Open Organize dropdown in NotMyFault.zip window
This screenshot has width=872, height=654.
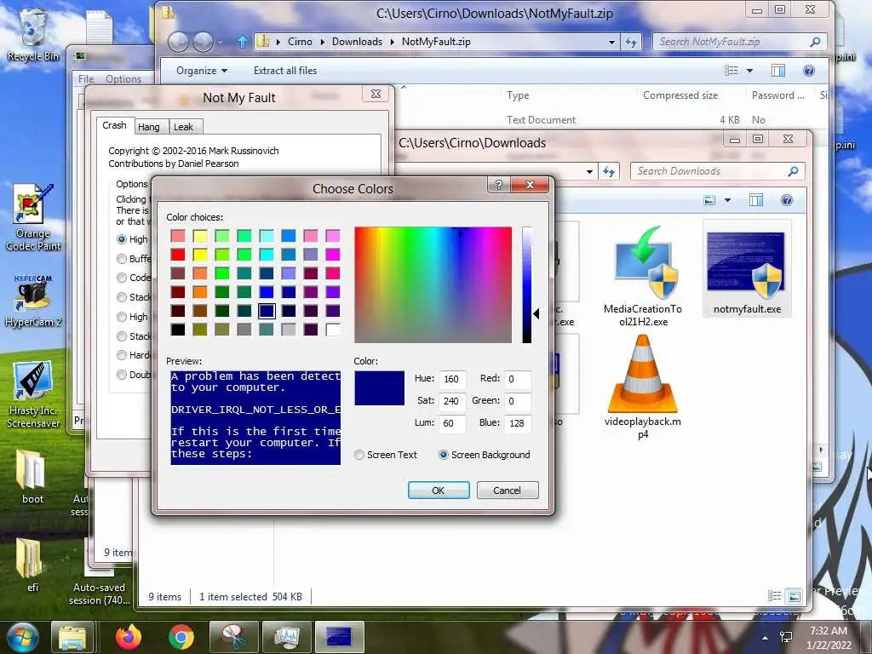[201, 71]
